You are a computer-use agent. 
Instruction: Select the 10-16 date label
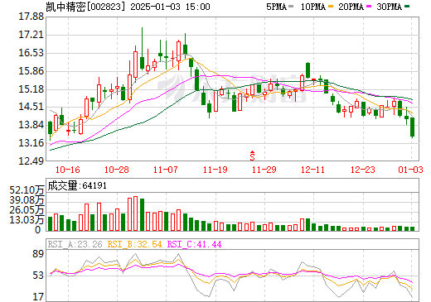coord(68,170)
